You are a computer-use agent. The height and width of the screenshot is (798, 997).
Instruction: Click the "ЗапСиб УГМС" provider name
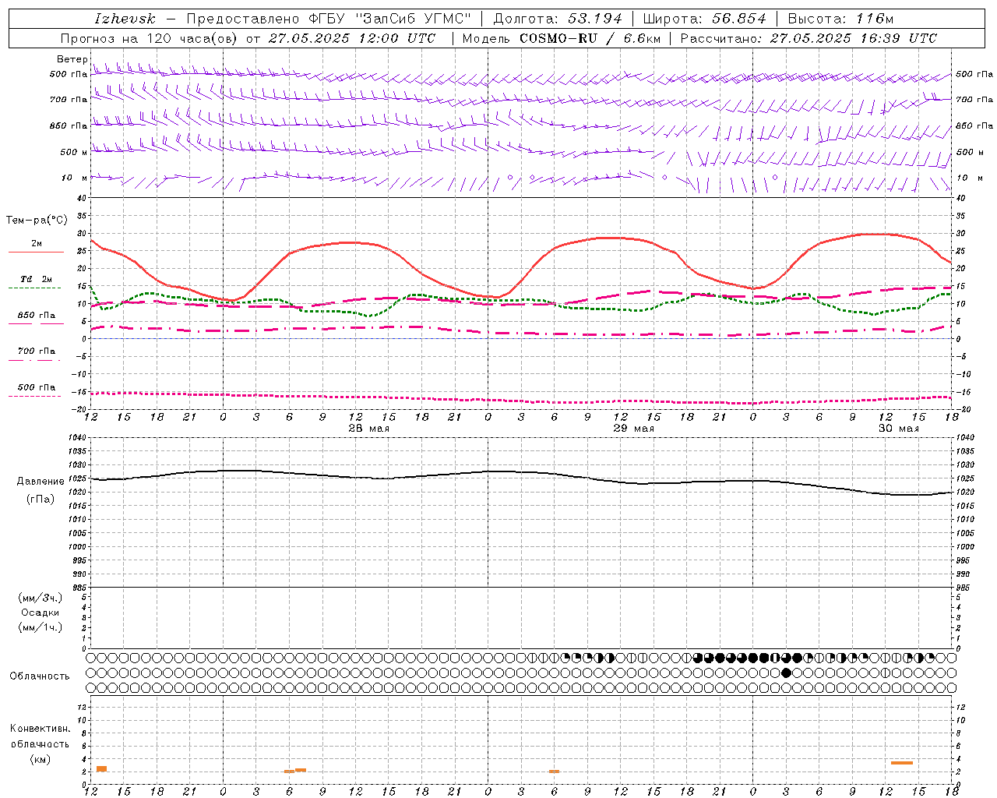tap(413, 19)
